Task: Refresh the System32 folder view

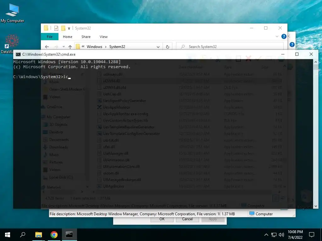Action: coord(168,47)
